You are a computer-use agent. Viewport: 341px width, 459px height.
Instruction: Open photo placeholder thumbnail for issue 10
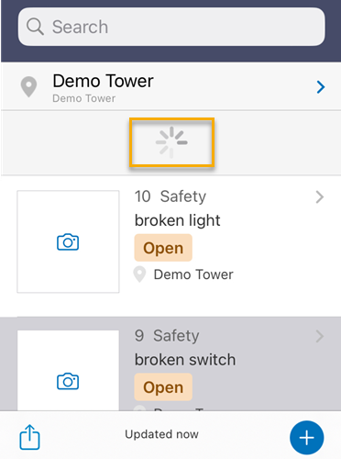pyautogui.click(x=68, y=241)
